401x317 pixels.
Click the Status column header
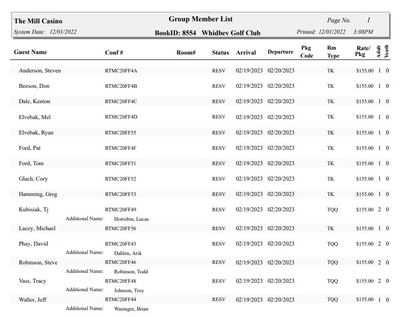pyautogui.click(x=221, y=53)
